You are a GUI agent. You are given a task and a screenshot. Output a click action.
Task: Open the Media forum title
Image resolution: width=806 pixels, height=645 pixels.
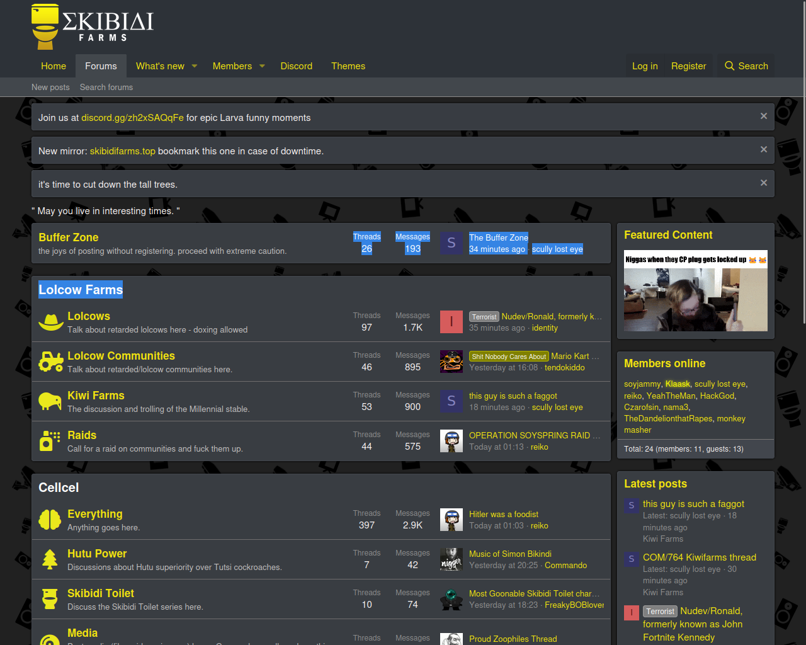[82, 633]
